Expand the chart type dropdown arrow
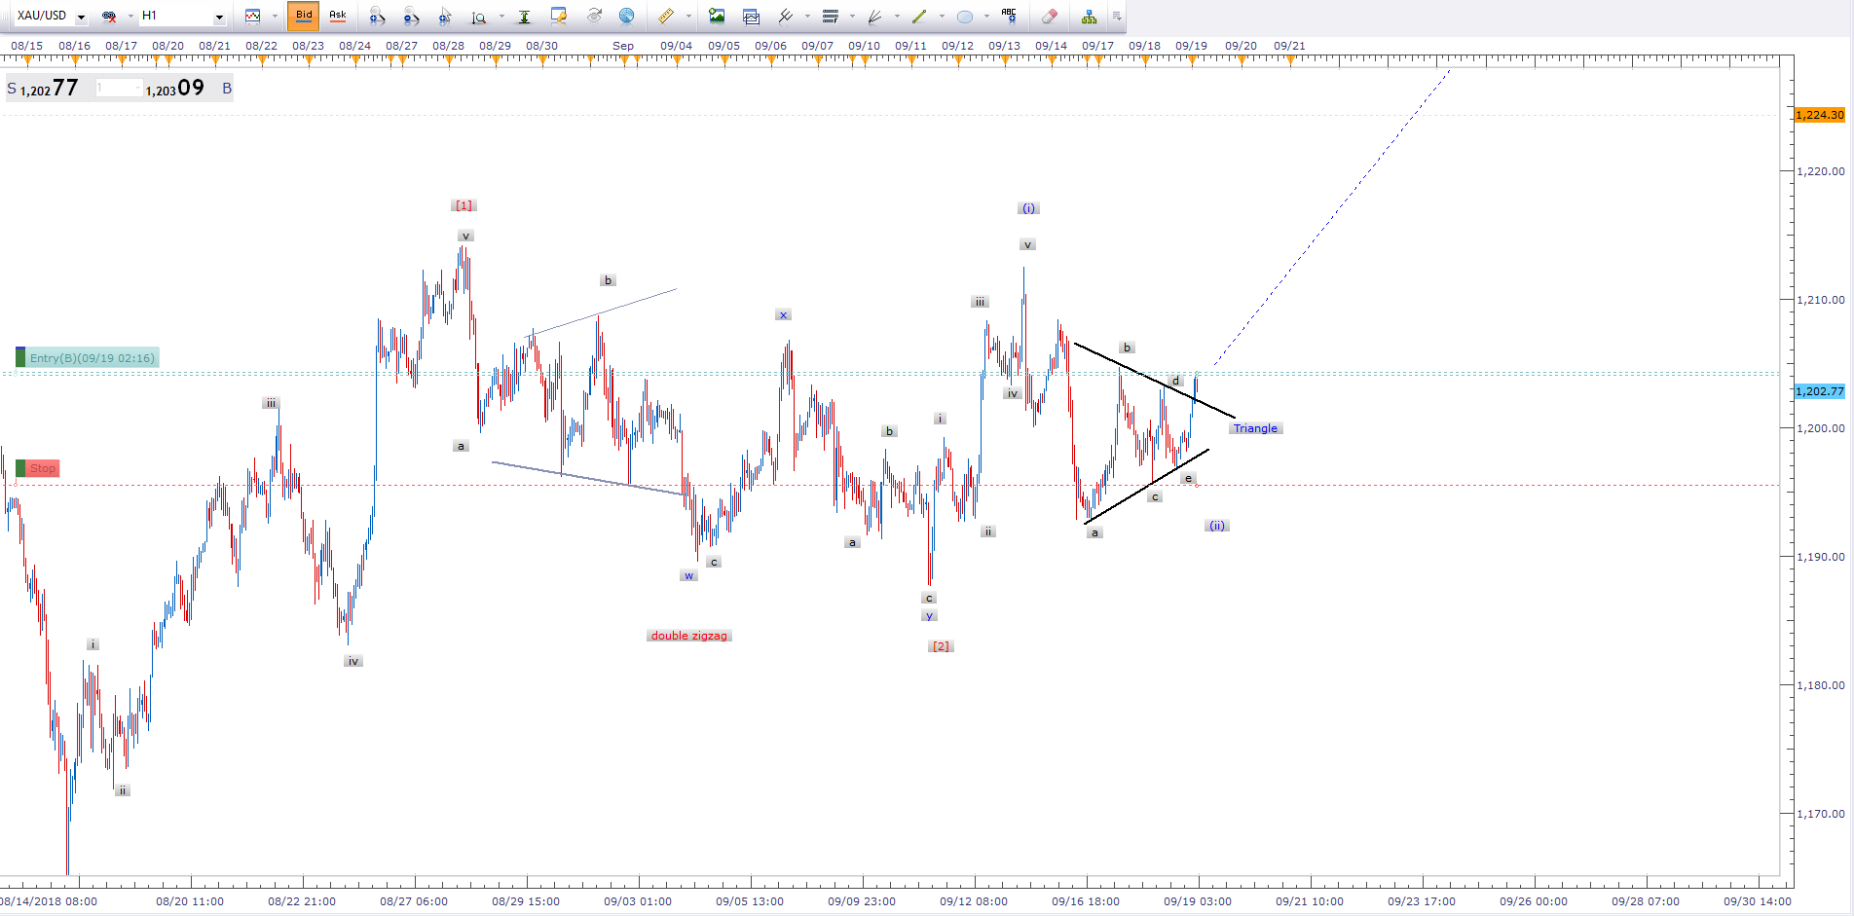Image resolution: width=1854 pixels, height=916 pixels. [275, 17]
